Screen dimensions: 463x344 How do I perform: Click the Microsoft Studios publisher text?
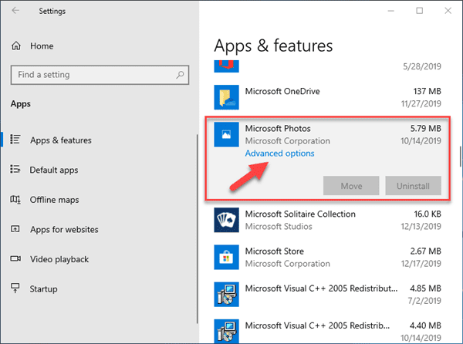279,227
